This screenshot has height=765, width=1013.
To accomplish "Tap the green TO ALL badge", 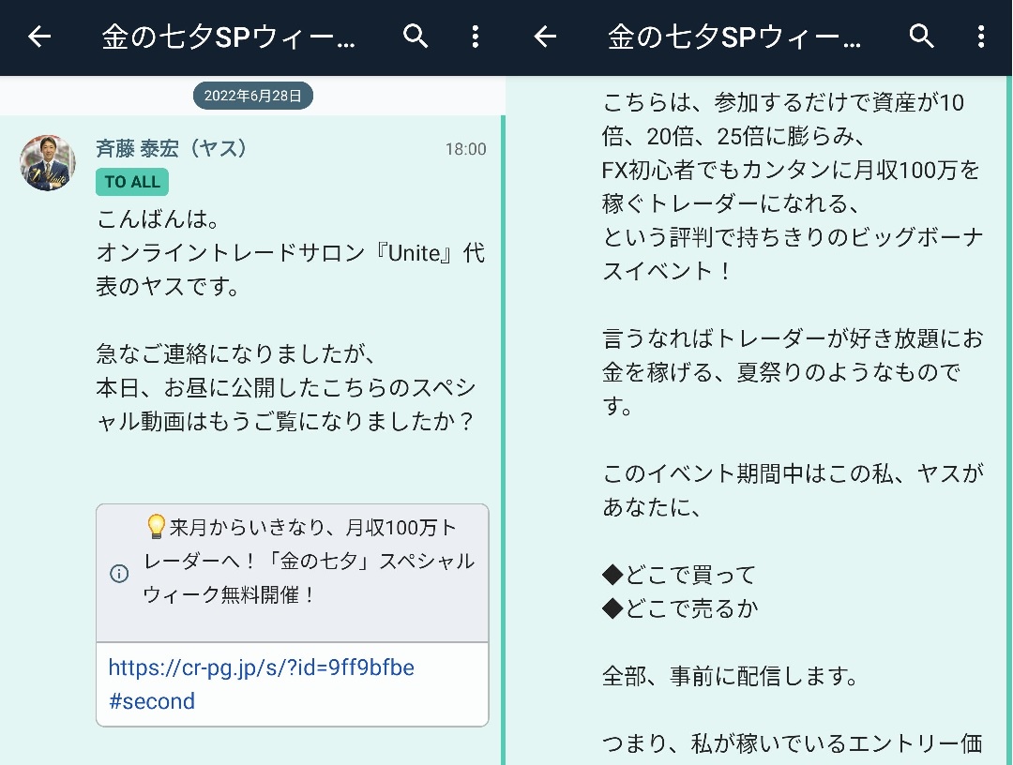I will 132,182.
